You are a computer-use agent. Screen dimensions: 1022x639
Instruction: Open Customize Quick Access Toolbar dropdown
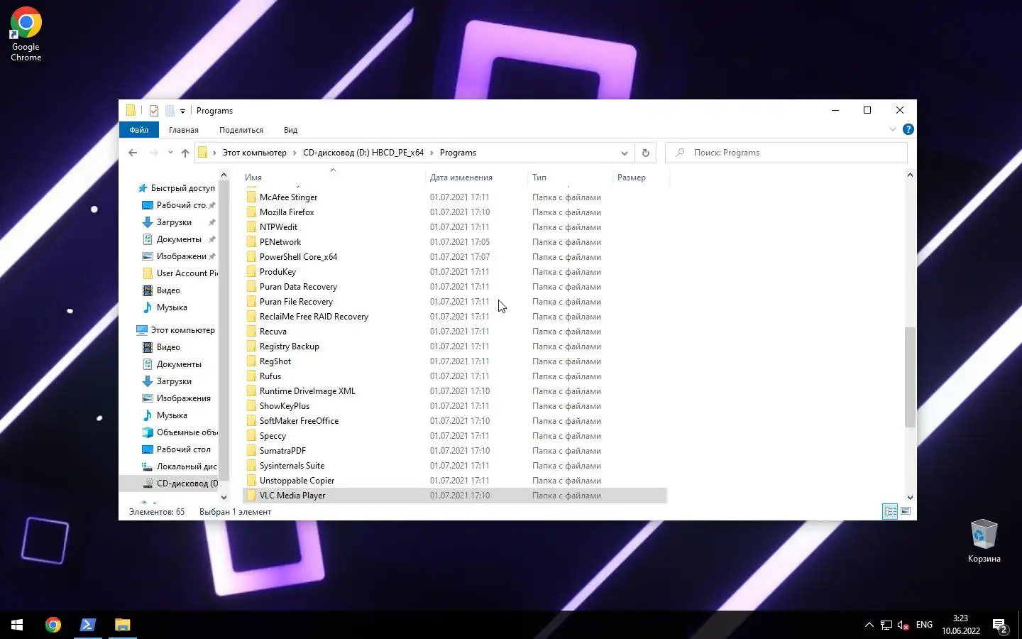[x=182, y=111]
